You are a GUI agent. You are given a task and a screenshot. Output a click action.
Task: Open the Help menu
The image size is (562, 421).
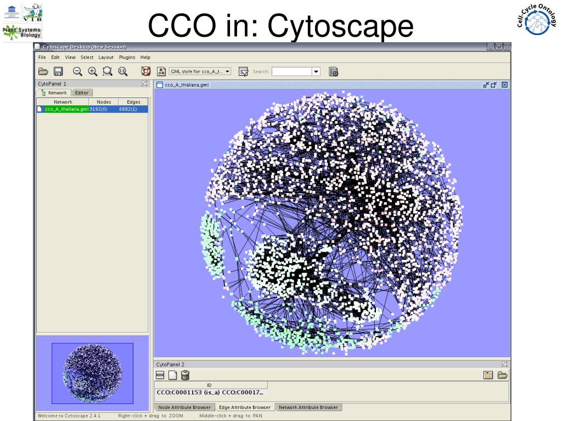(145, 57)
